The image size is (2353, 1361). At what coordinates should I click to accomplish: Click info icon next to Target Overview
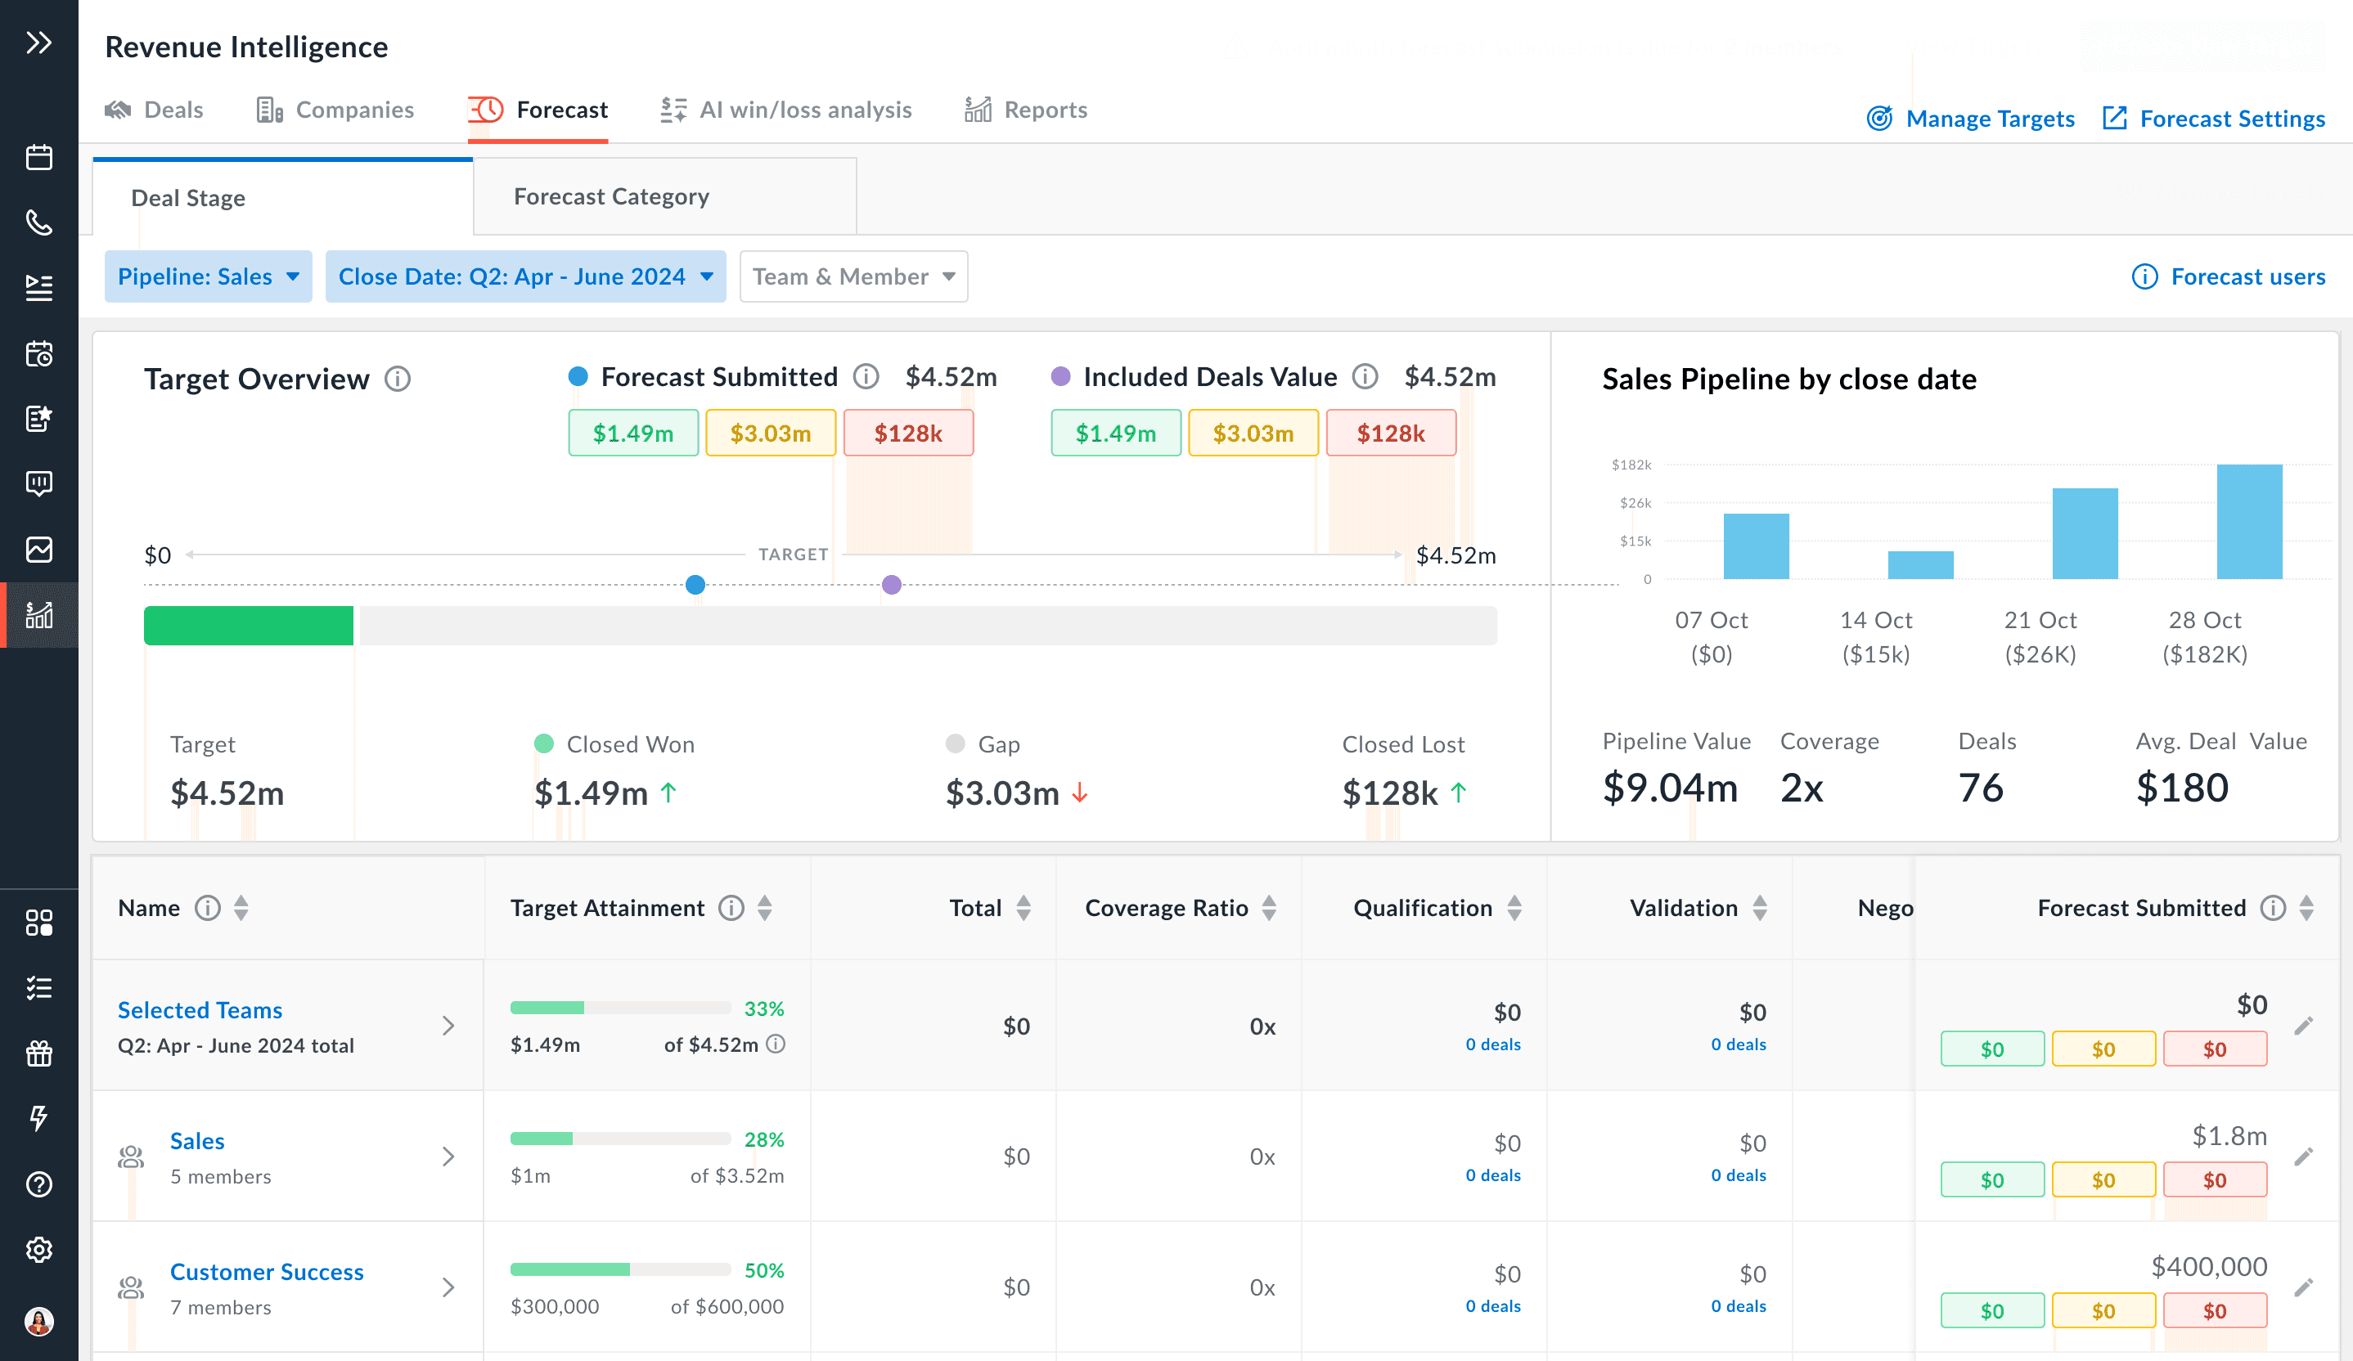[398, 379]
